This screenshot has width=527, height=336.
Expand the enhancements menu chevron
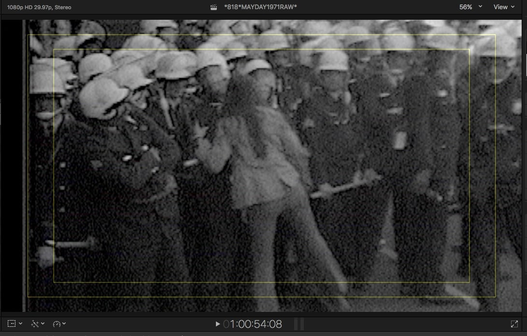[43, 324]
